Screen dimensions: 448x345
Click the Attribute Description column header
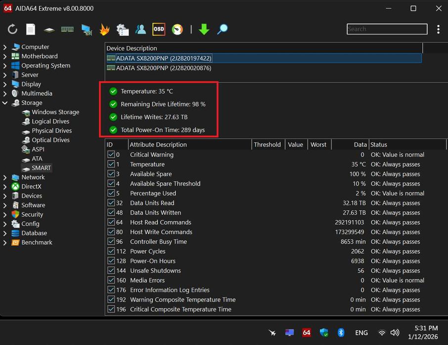point(158,145)
